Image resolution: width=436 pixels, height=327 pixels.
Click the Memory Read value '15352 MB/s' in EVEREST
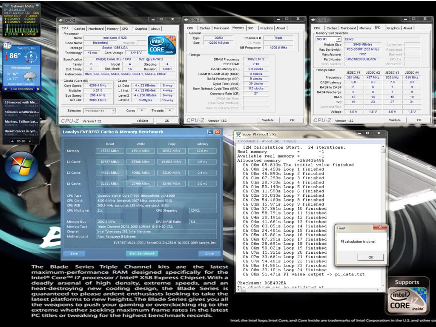pos(110,151)
